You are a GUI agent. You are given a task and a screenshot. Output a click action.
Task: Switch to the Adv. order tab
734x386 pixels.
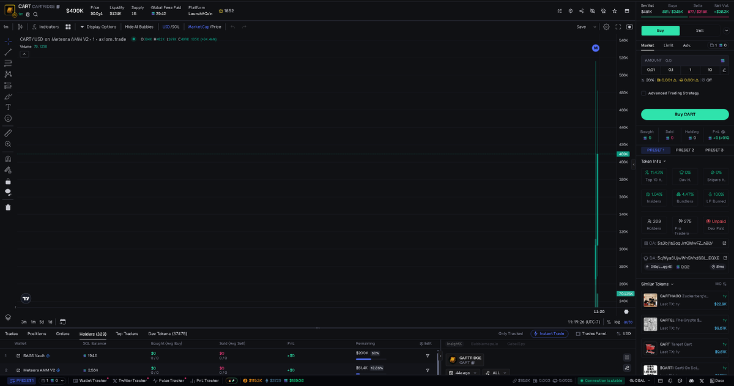pos(687,45)
